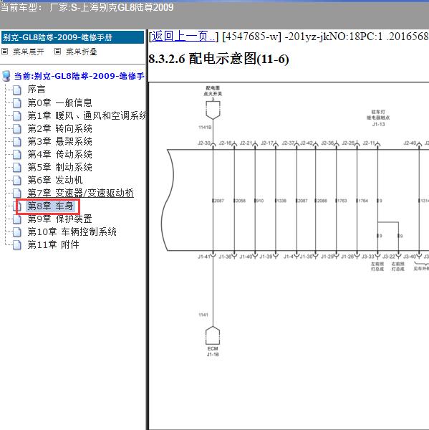Open 第2章 转向系统 chapter
This screenshot has height=430, width=429.
(59, 128)
